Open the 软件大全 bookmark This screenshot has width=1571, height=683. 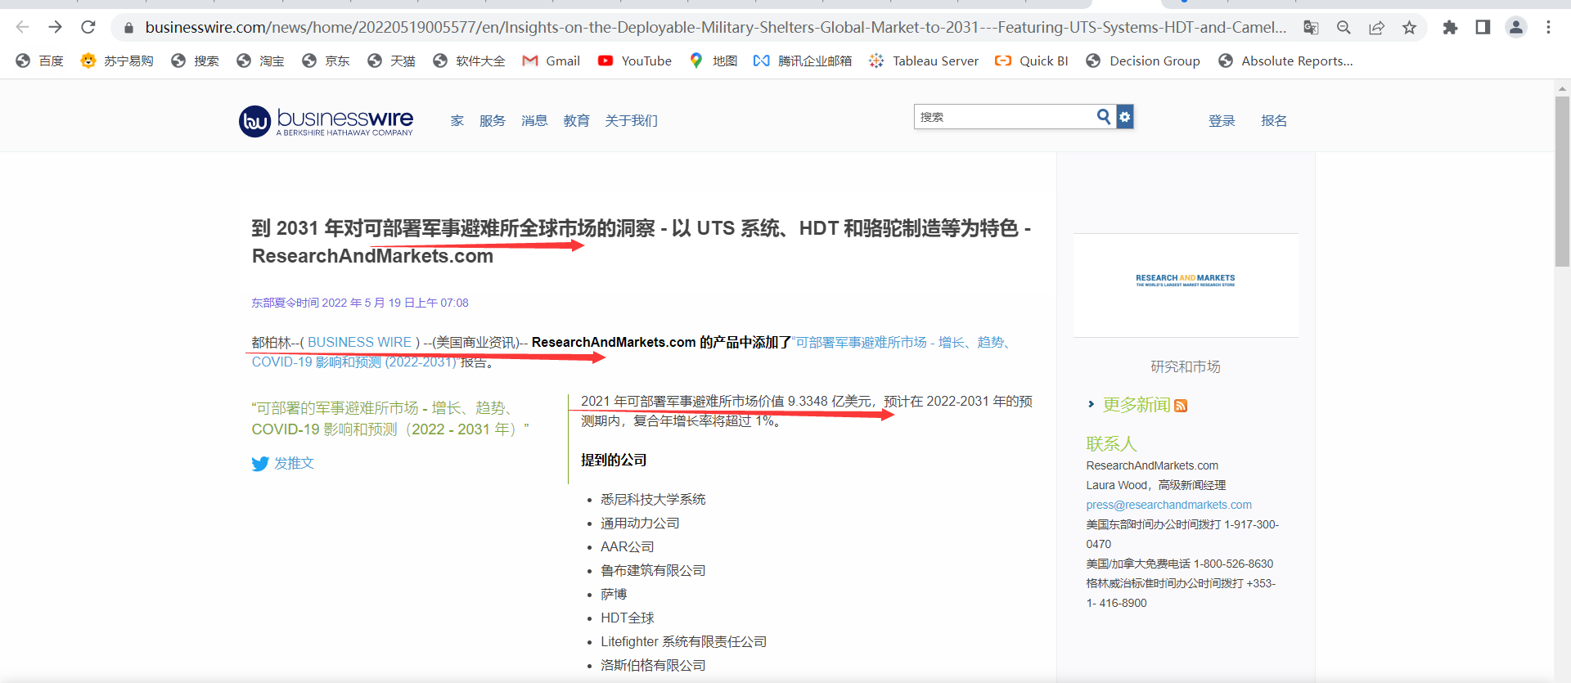point(469,61)
